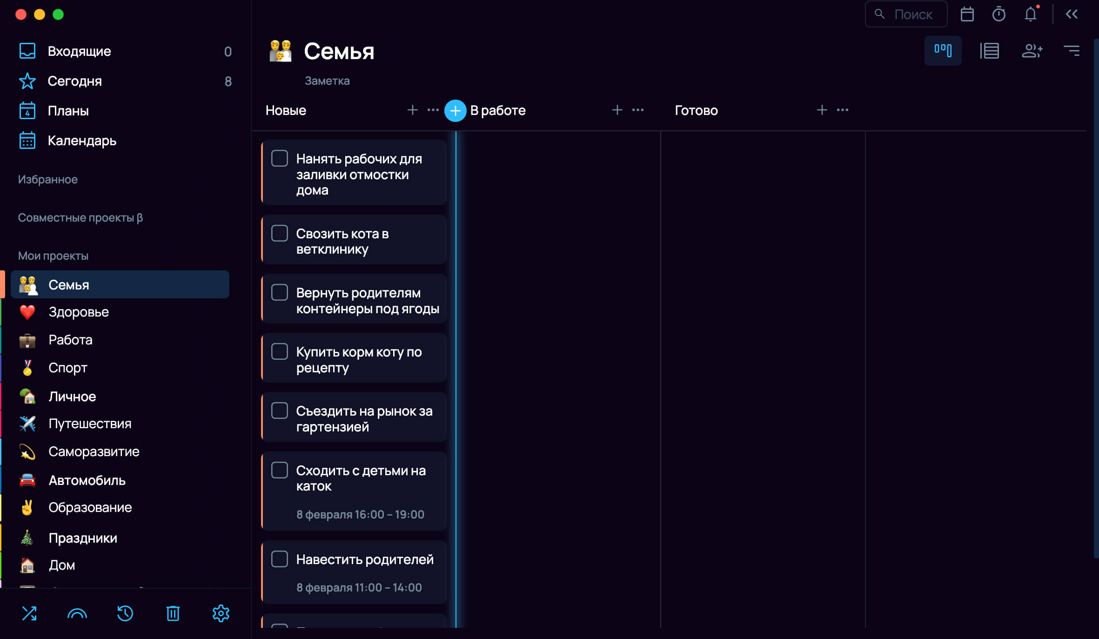The image size is (1099, 639).
Task: Open the settings gear icon
Action: (221, 613)
